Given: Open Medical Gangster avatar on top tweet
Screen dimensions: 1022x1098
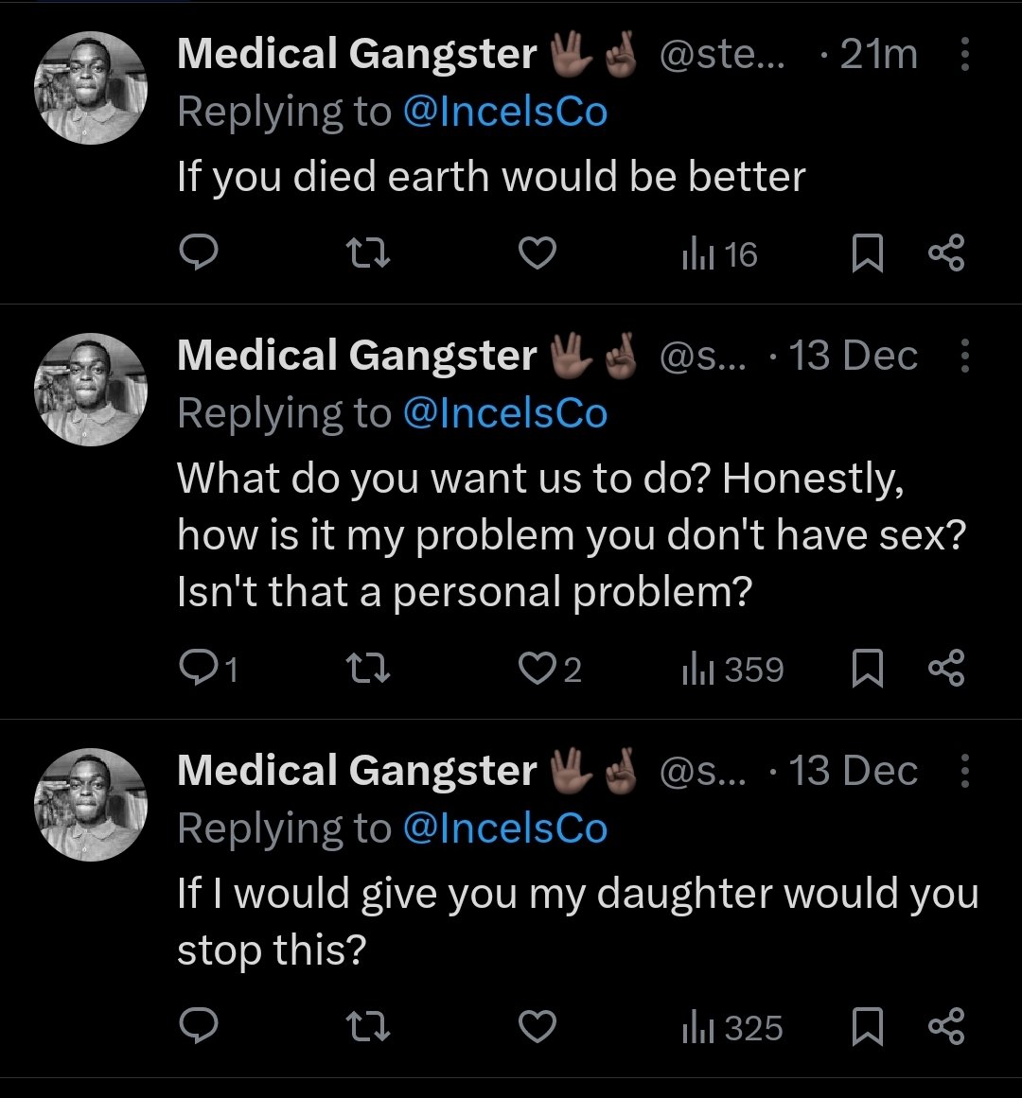Looking at the screenshot, I should click(x=91, y=88).
